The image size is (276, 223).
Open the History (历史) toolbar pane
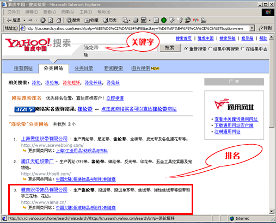[110, 20]
